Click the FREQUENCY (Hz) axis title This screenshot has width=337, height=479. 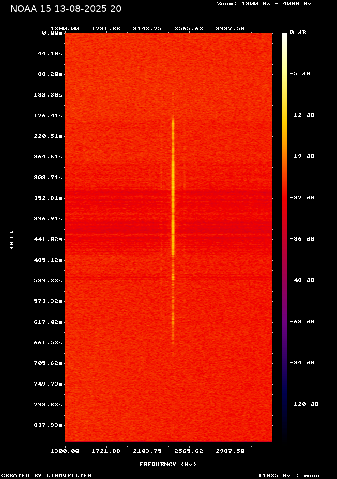pos(168,465)
